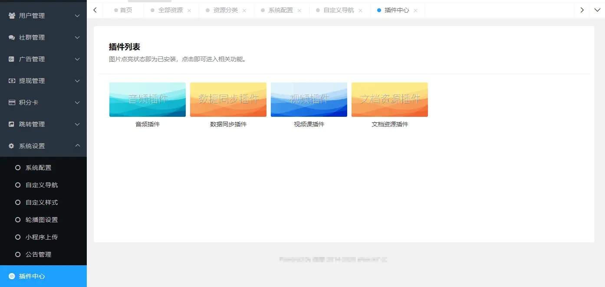Image resolution: width=605 pixels, height=287 pixels.
Task: Switch to the 全部资源 tab
Action: tap(171, 10)
